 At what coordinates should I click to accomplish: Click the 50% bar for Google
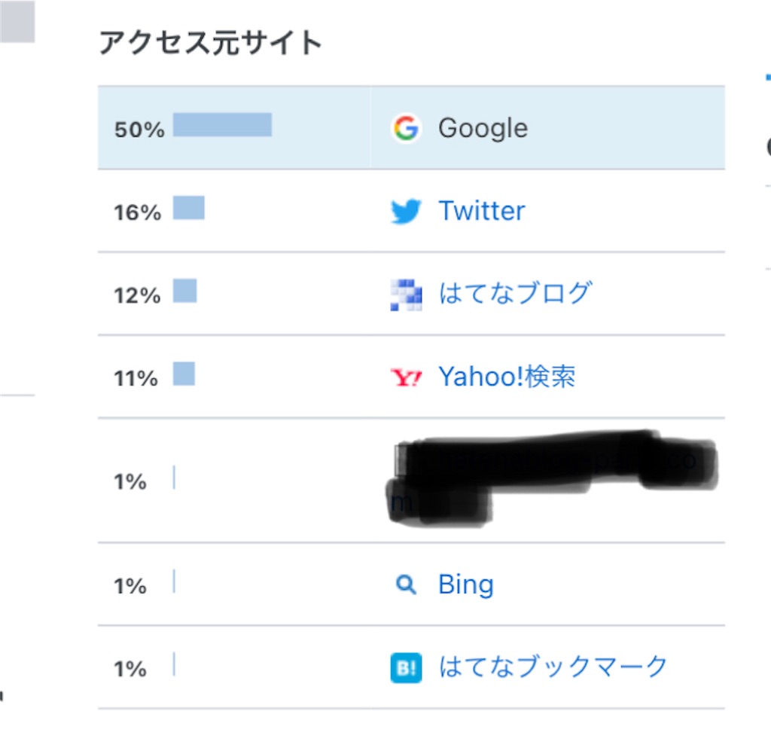(x=222, y=124)
